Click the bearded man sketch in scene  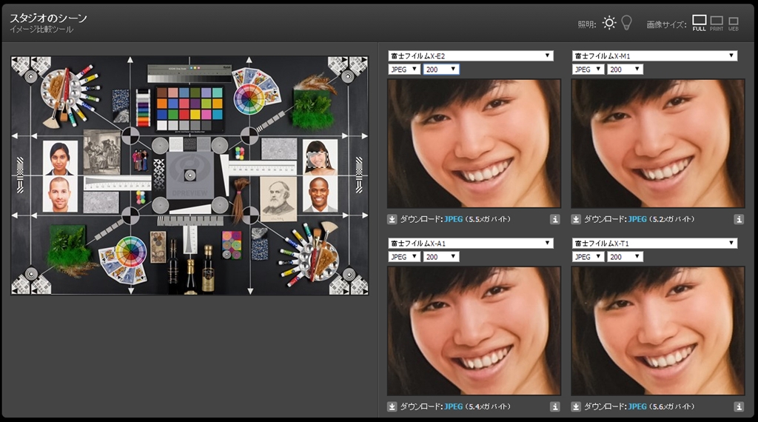click(278, 198)
